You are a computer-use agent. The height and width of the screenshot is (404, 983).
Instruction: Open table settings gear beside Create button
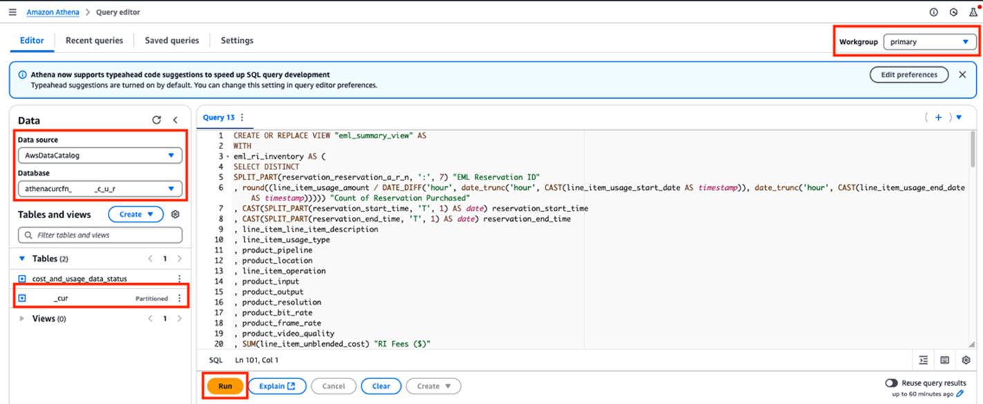(x=175, y=214)
